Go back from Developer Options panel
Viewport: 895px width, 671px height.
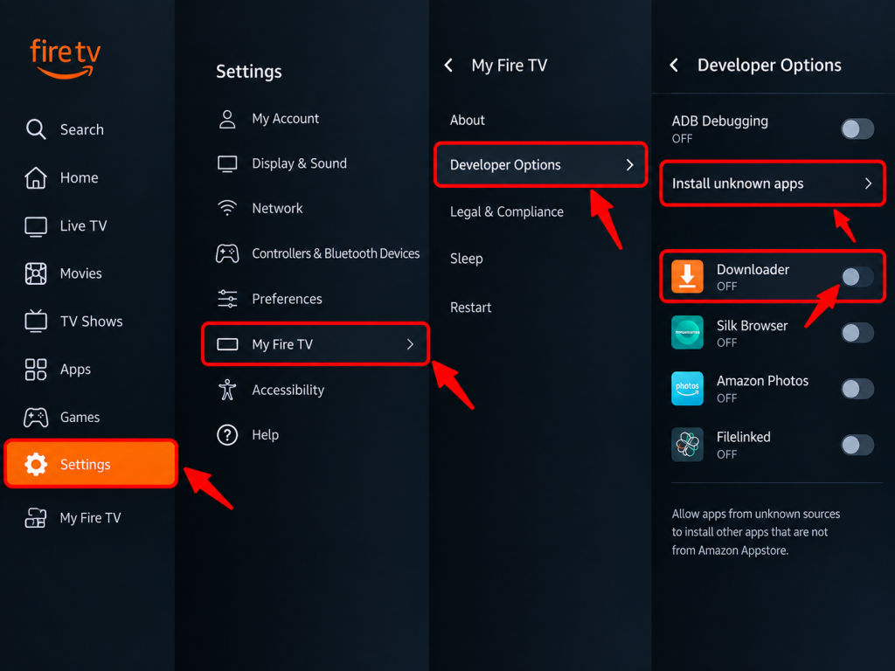pyautogui.click(x=674, y=65)
